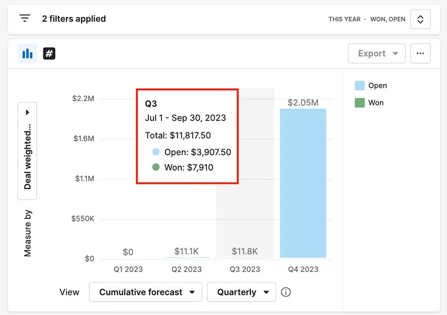Image resolution: width=447 pixels, height=315 pixels.
Task: Switch to the number table view
Action: (49, 54)
